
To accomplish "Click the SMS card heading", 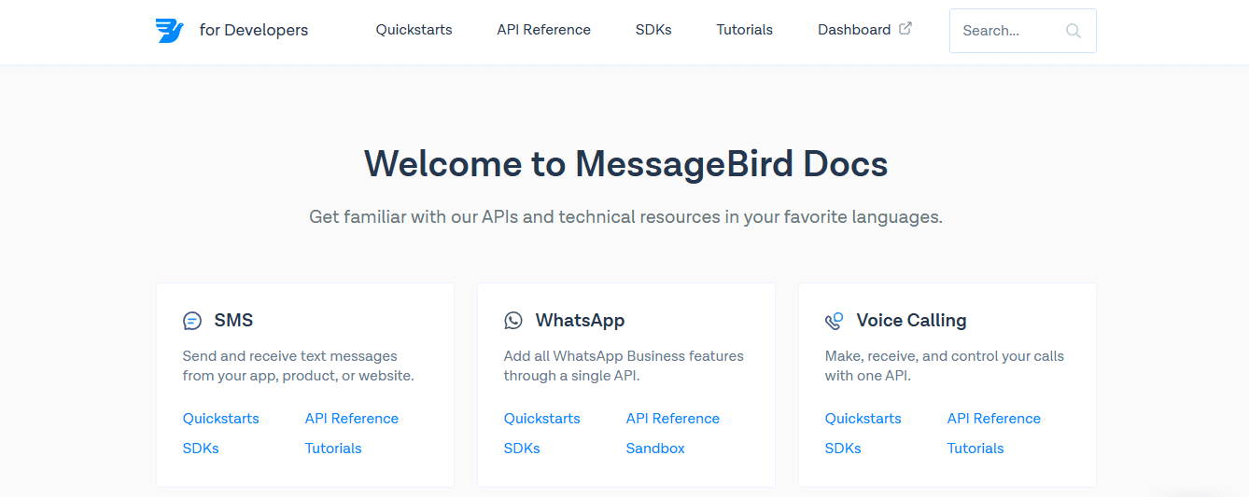I will click(x=233, y=321).
